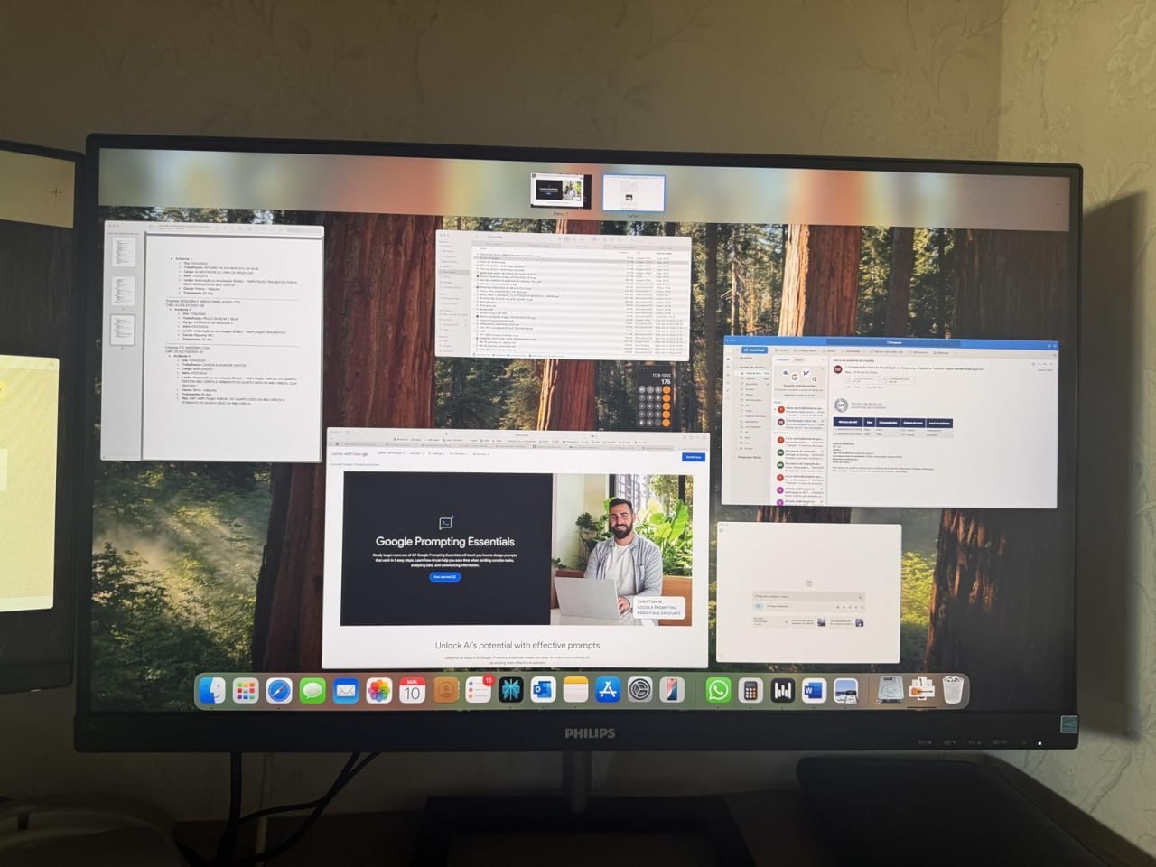Open the Preview app in Dock
Image resolution: width=1156 pixels, height=867 pixels.
845,691
